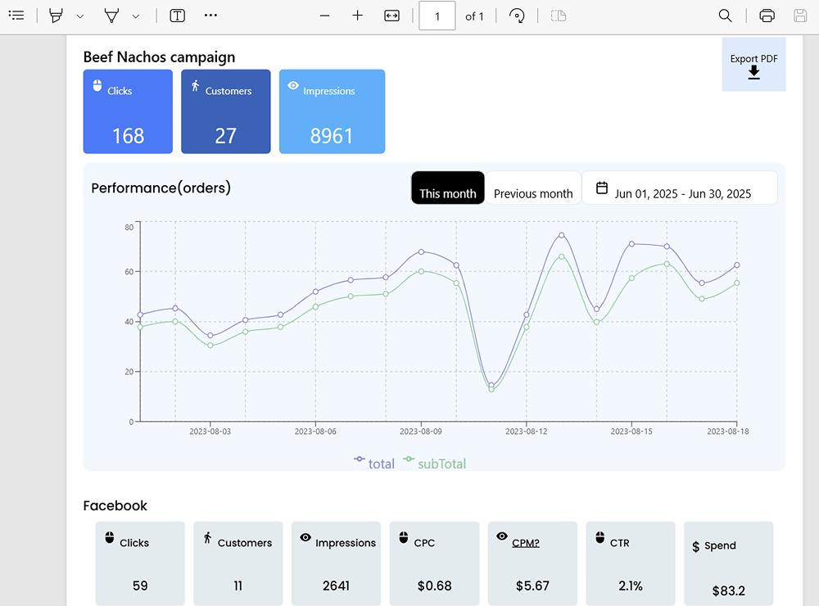Click the Fit to width icon
819x606 pixels.
[x=391, y=16]
